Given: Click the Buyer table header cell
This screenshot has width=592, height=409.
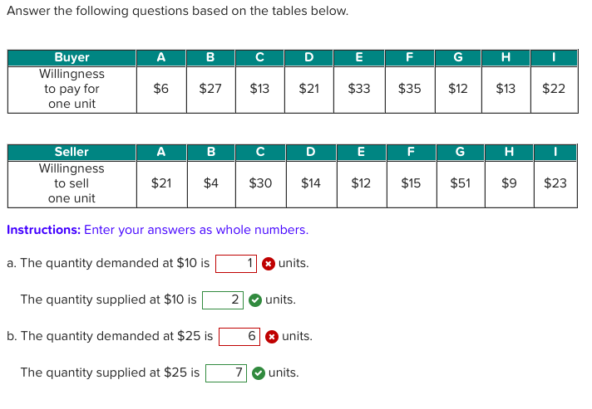Looking at the screenshot, I should pos(72,57).
